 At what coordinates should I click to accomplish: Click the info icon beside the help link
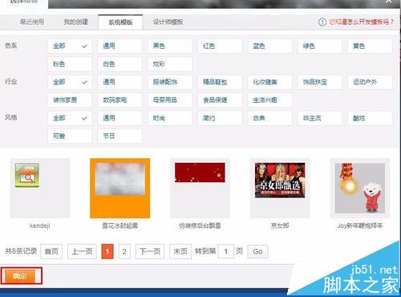point(322,22)
